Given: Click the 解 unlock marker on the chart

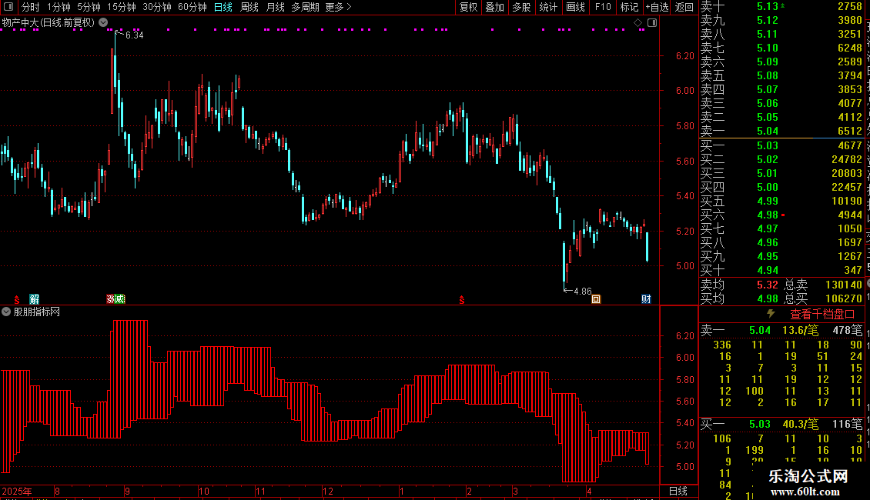Looking at the screenshot, I should pyautogui.click(x=35, y=298).
